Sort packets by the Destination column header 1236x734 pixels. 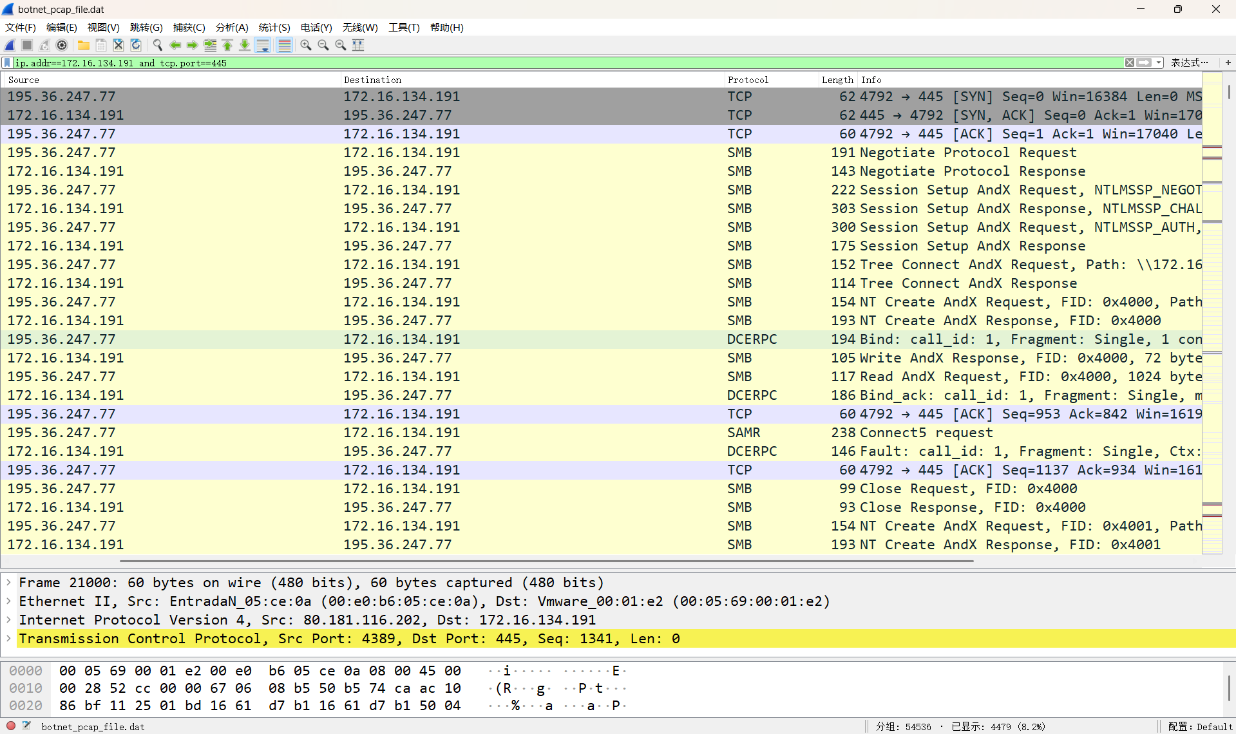[533, 80]
